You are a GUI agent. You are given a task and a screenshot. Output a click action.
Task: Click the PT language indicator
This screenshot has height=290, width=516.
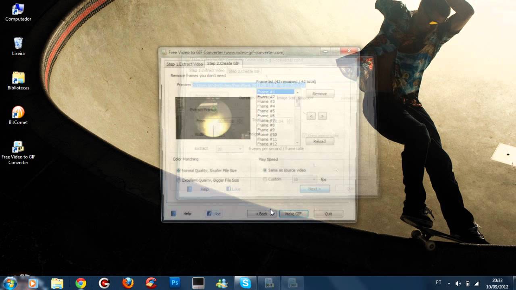click(439, 282)
